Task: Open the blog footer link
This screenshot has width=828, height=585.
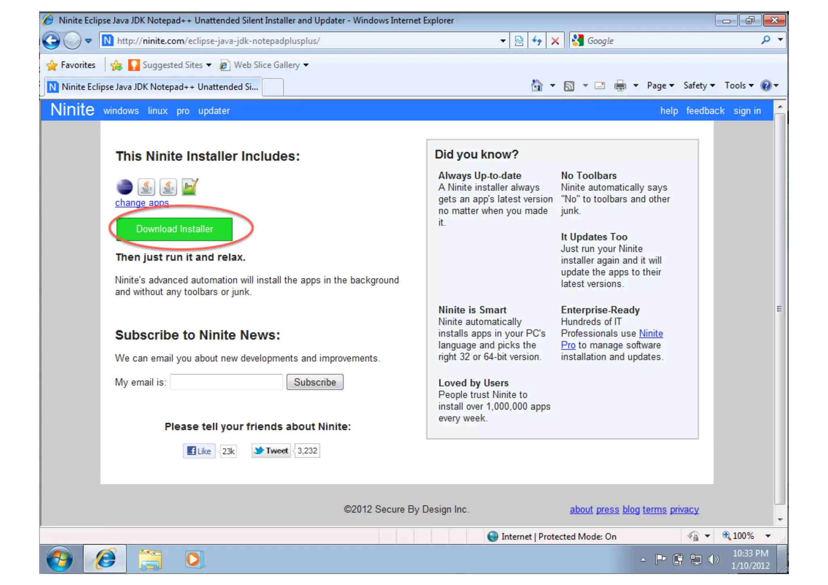Action: [631, 510]
